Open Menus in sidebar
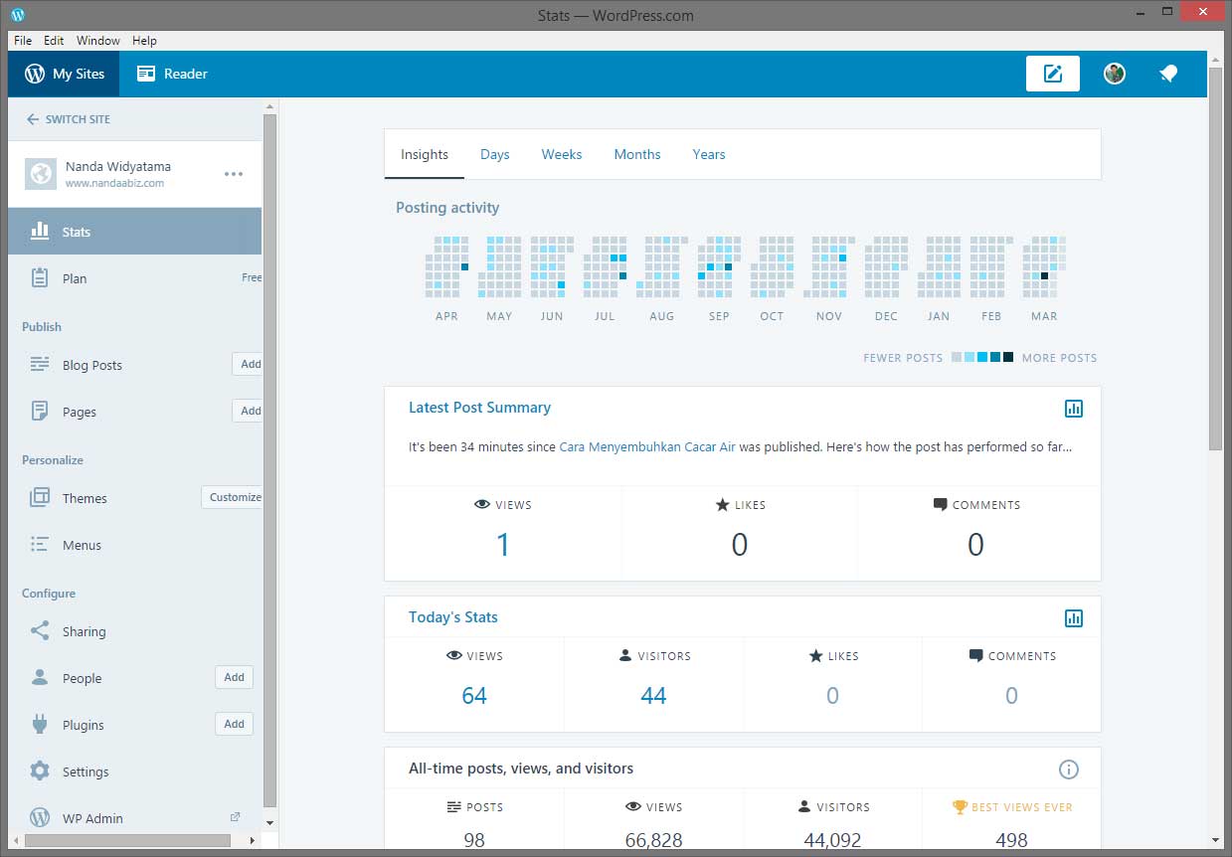 tap(82, 545)
